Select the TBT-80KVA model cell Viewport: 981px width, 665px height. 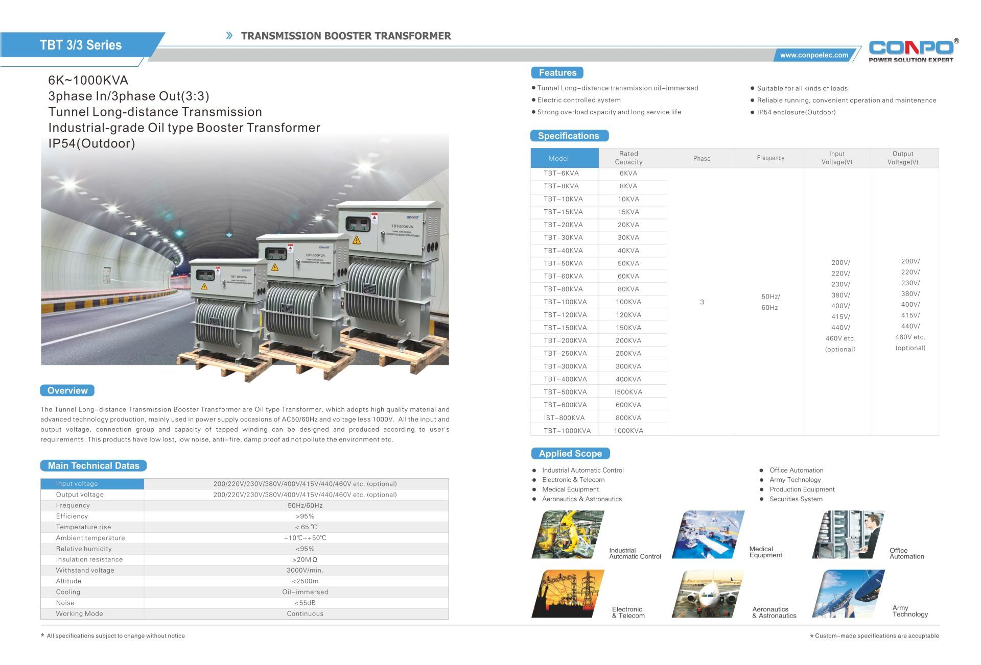[565, 289]
